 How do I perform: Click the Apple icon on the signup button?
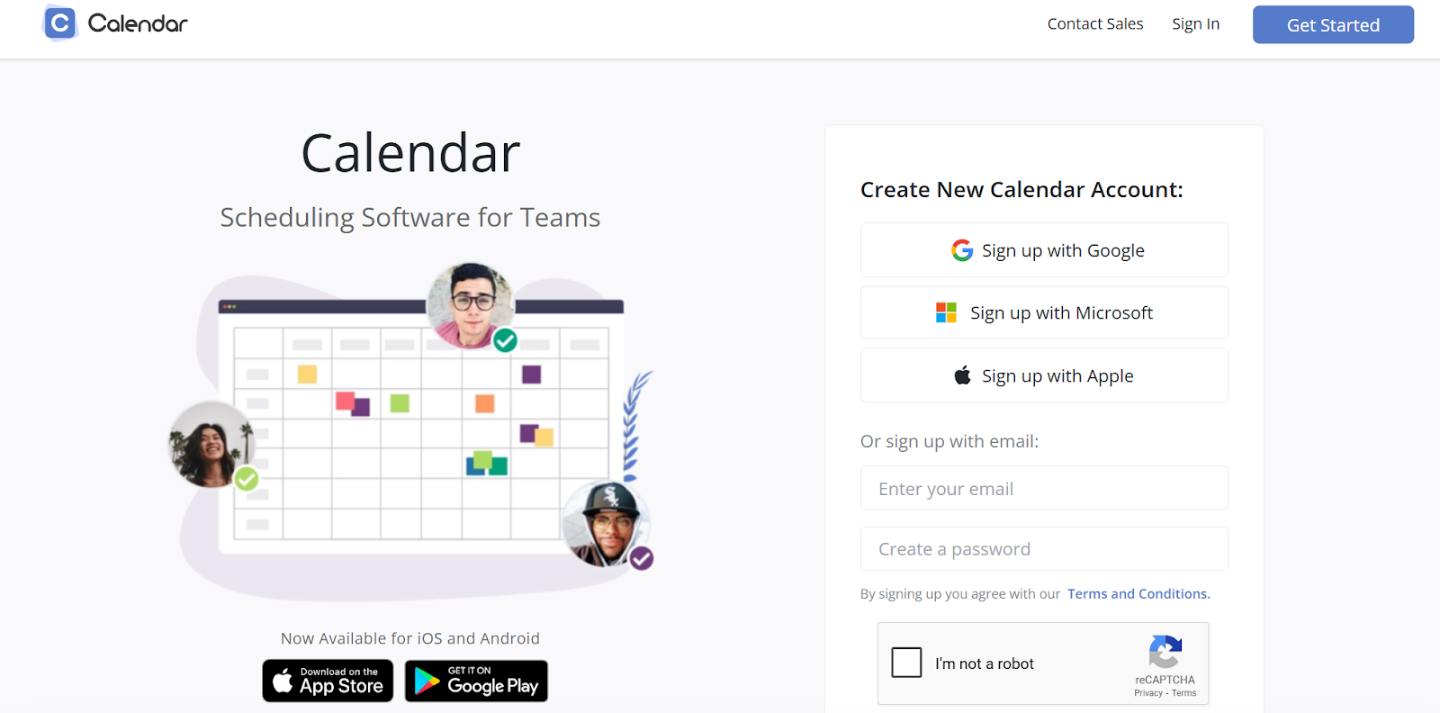tap(961, 375)
